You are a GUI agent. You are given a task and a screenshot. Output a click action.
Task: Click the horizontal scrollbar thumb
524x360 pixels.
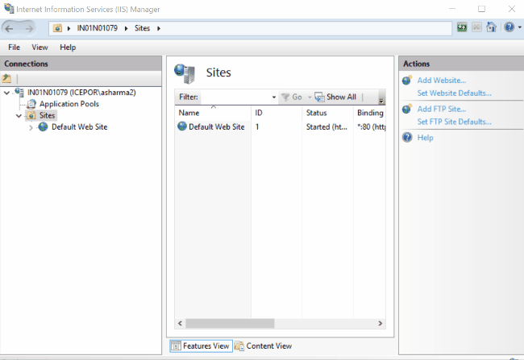click(x=230, y=323)
